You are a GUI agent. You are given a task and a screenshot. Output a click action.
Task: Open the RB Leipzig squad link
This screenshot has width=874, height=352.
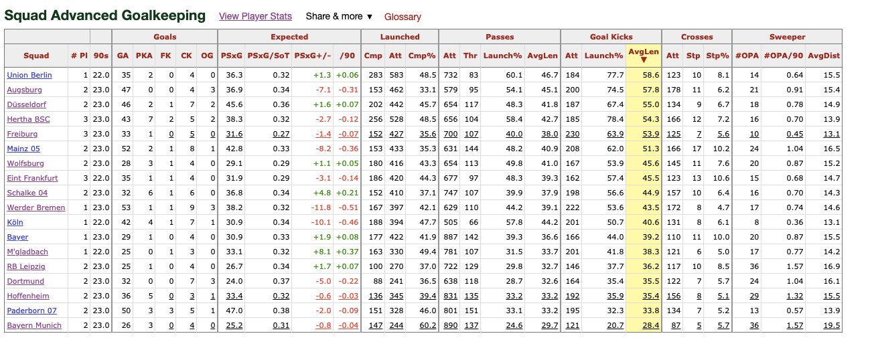27,266
